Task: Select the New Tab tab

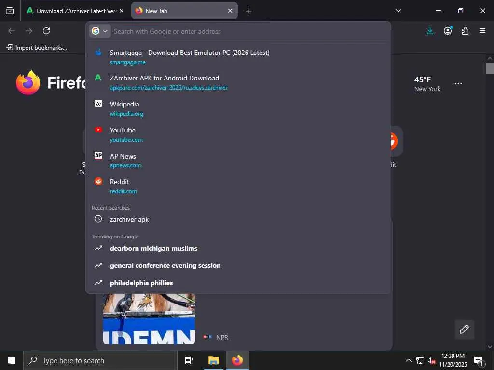Action: [184, 11]
